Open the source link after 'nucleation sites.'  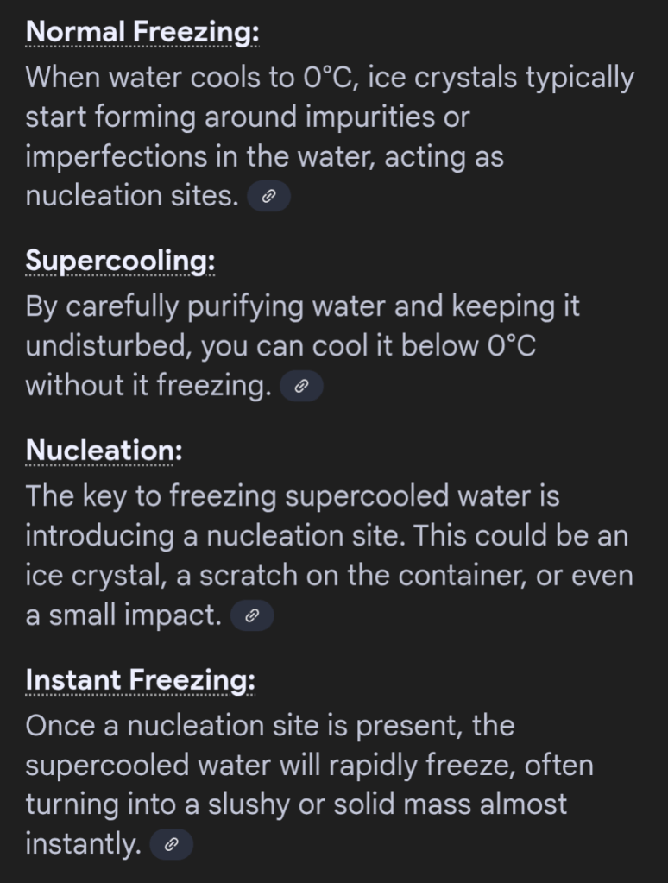coord(268,198)
